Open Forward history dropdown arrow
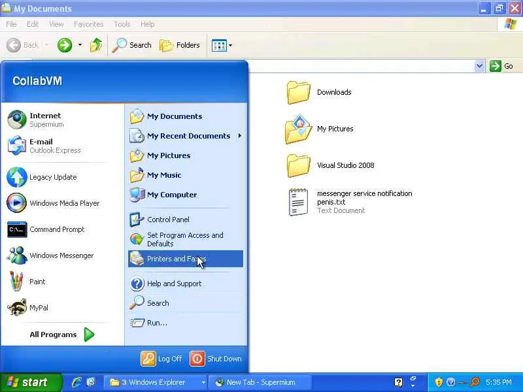This screenshot has width=523, height=392. click(80, 44)
